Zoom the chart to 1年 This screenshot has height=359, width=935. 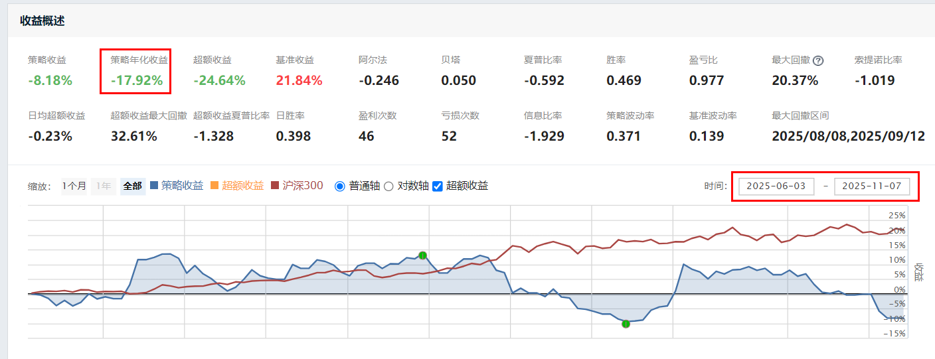(103, 186)
